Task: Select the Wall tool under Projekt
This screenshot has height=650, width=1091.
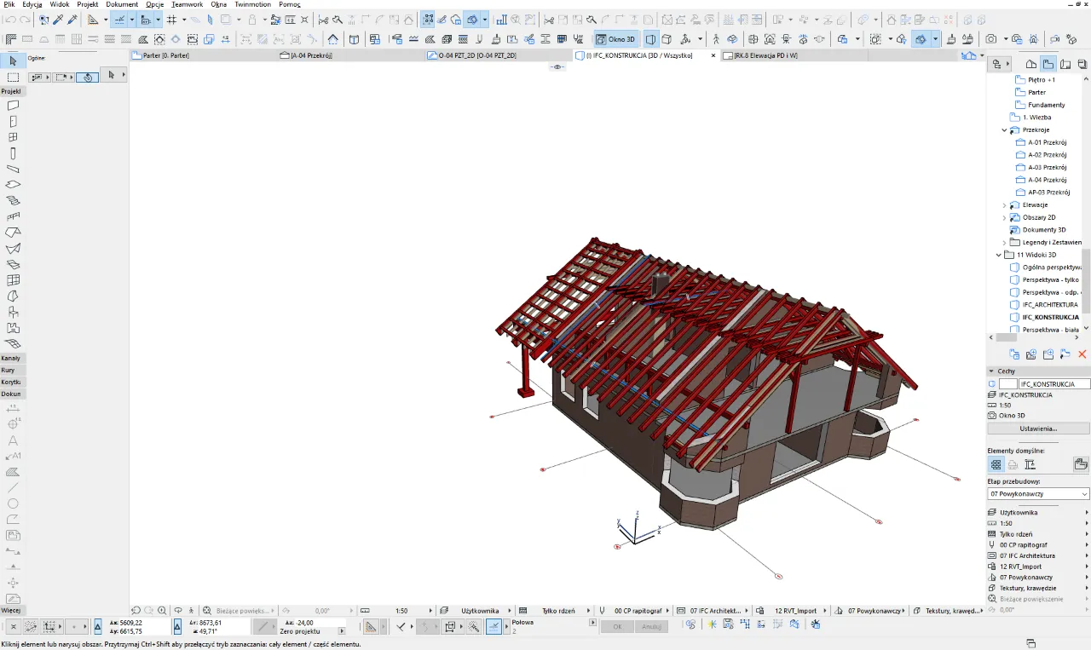Action: click(13, 106)
